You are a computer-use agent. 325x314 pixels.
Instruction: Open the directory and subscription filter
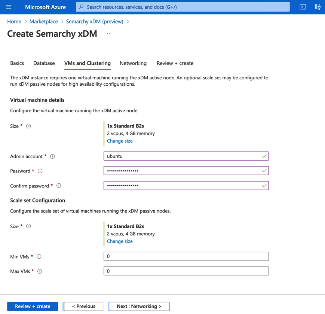318,7
